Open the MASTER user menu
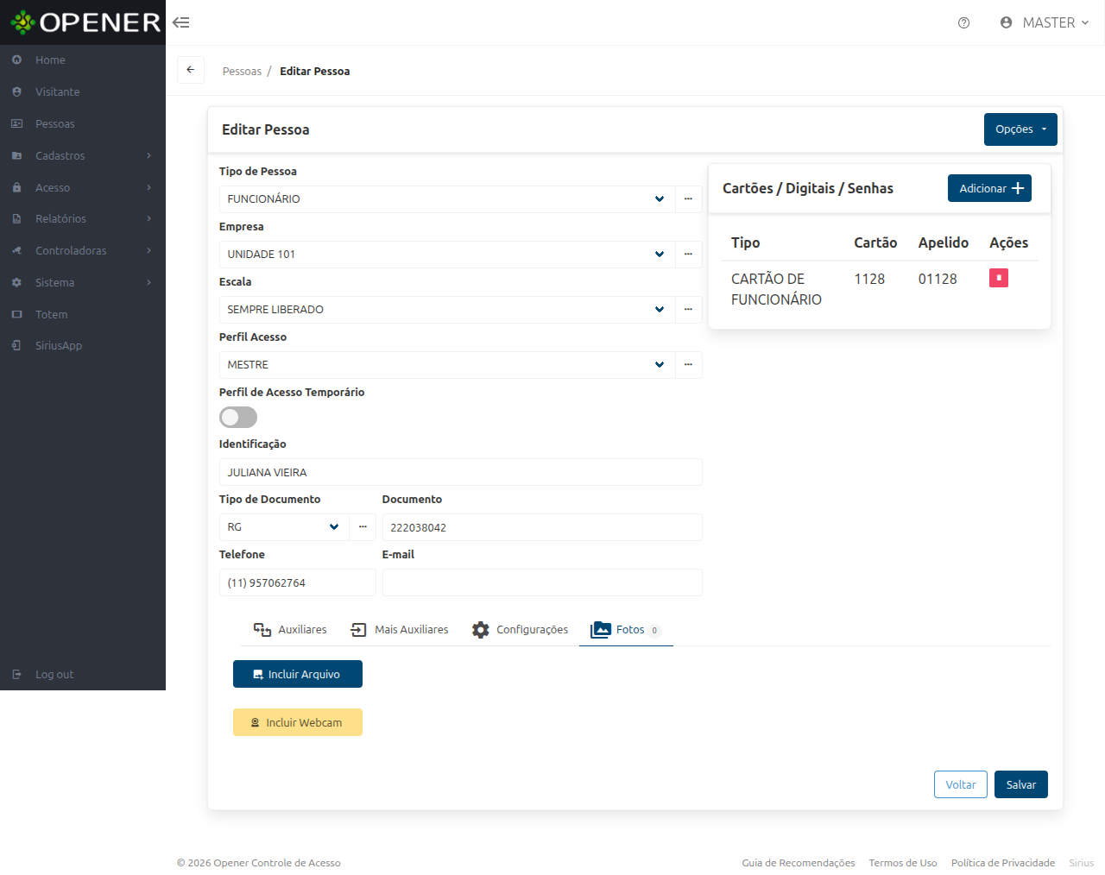Viewport: 1105px width, 875px height. click(x=1045, y=22)
